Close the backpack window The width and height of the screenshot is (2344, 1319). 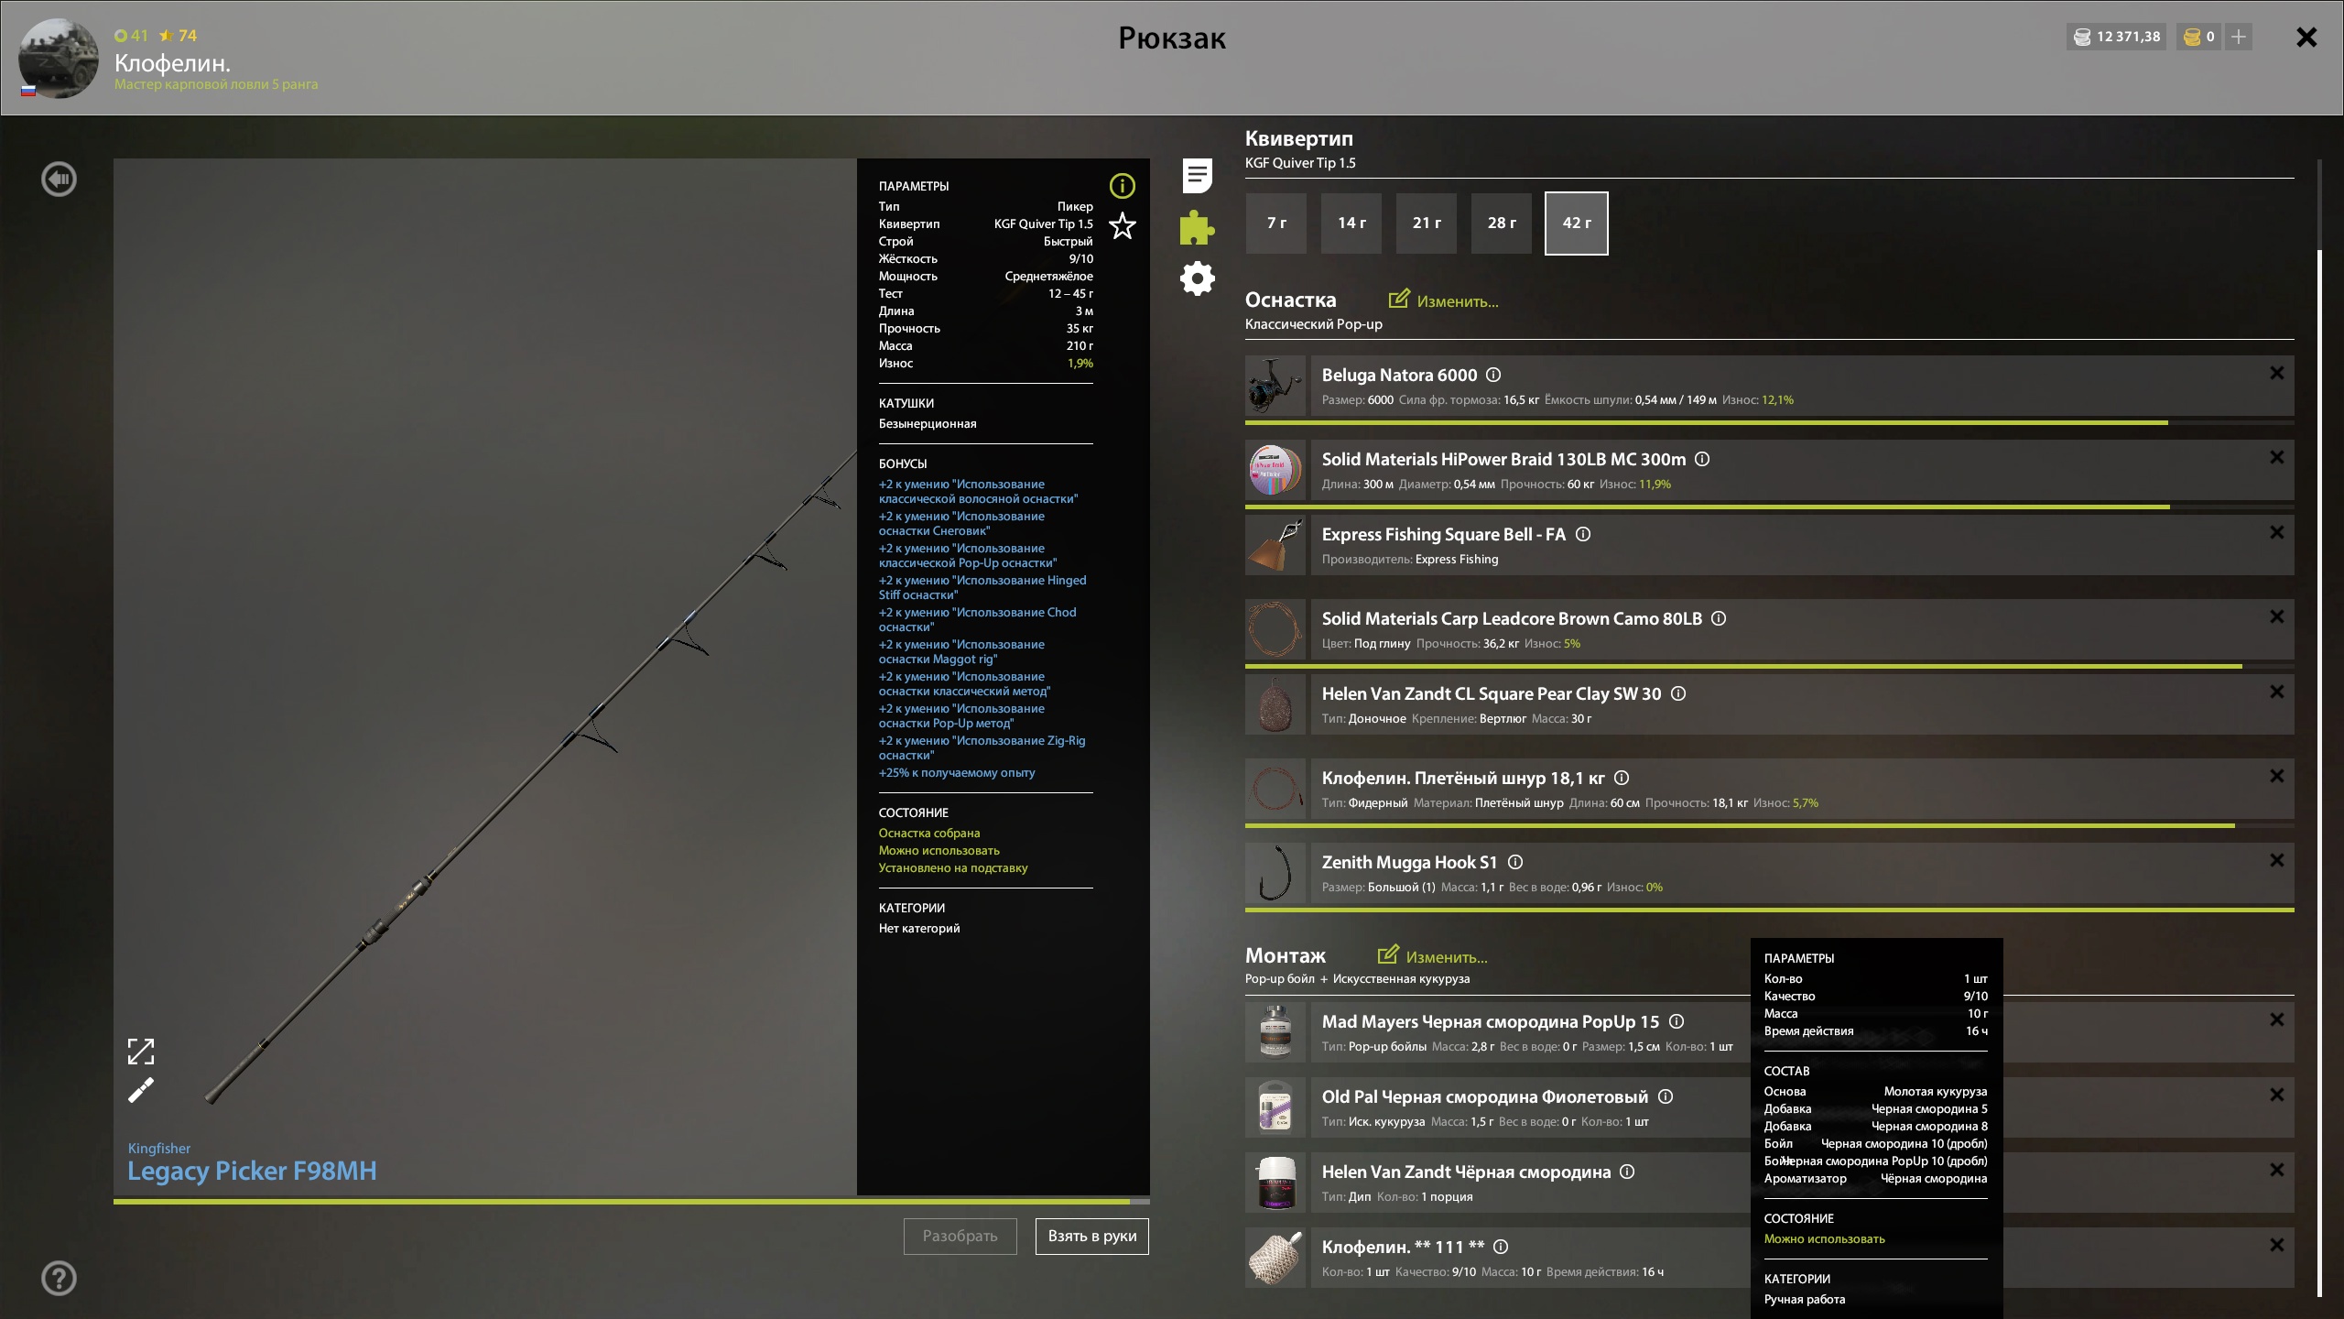pos(2306,38)
